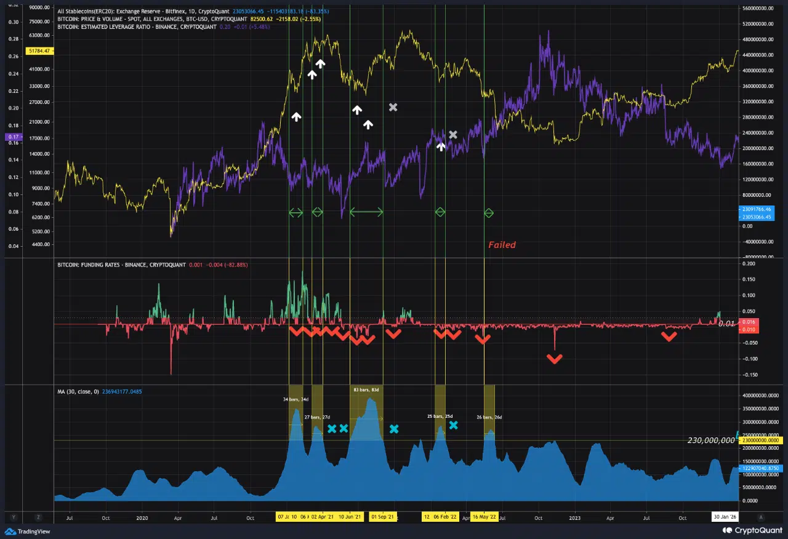Click the long green double arrow range marker
This screenshot has height=539, width=788.
[366, 212]
